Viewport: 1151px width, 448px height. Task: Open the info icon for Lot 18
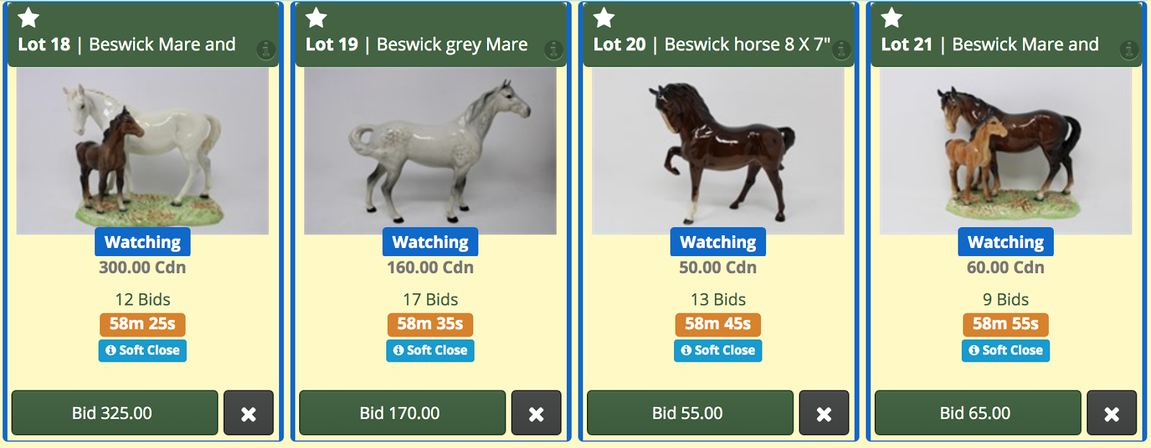click(x=266, y=50)
